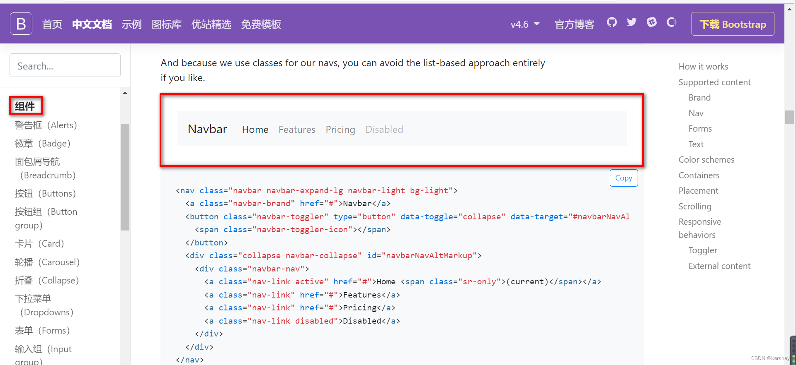Jump to Color schemes section

point(706,160)
